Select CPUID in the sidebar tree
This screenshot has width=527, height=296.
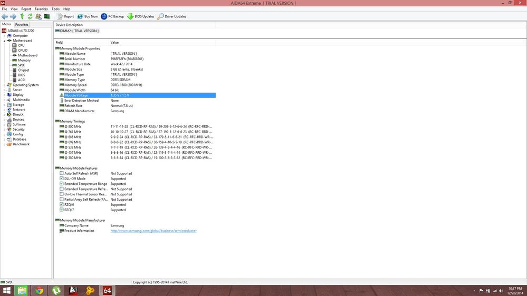click(23, 51)
